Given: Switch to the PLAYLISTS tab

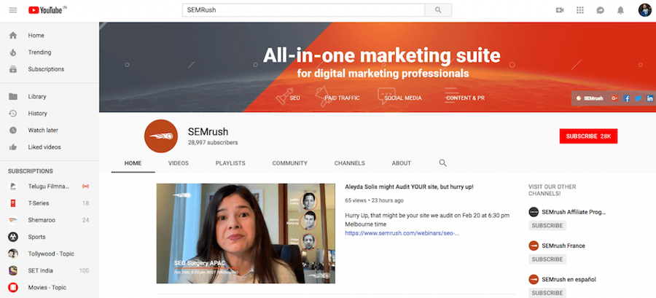Looking at the screenshot, I should click(230, 163).
